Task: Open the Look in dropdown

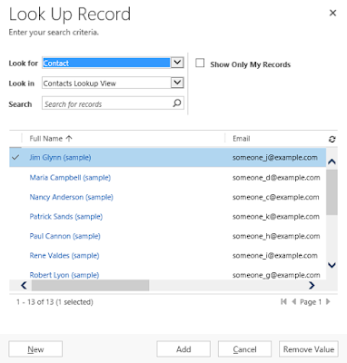Action: (177, 83)
